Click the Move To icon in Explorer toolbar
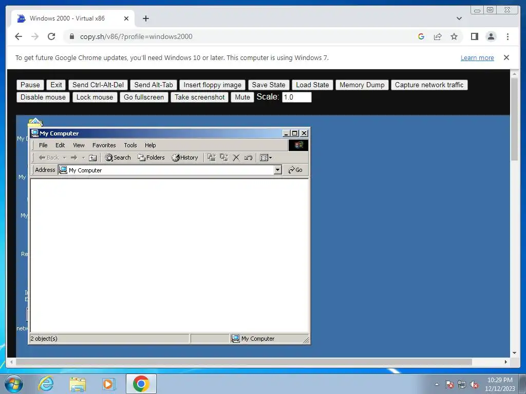Image resolution: width=526 pixels, height=394 pixels. coord(211,157)
